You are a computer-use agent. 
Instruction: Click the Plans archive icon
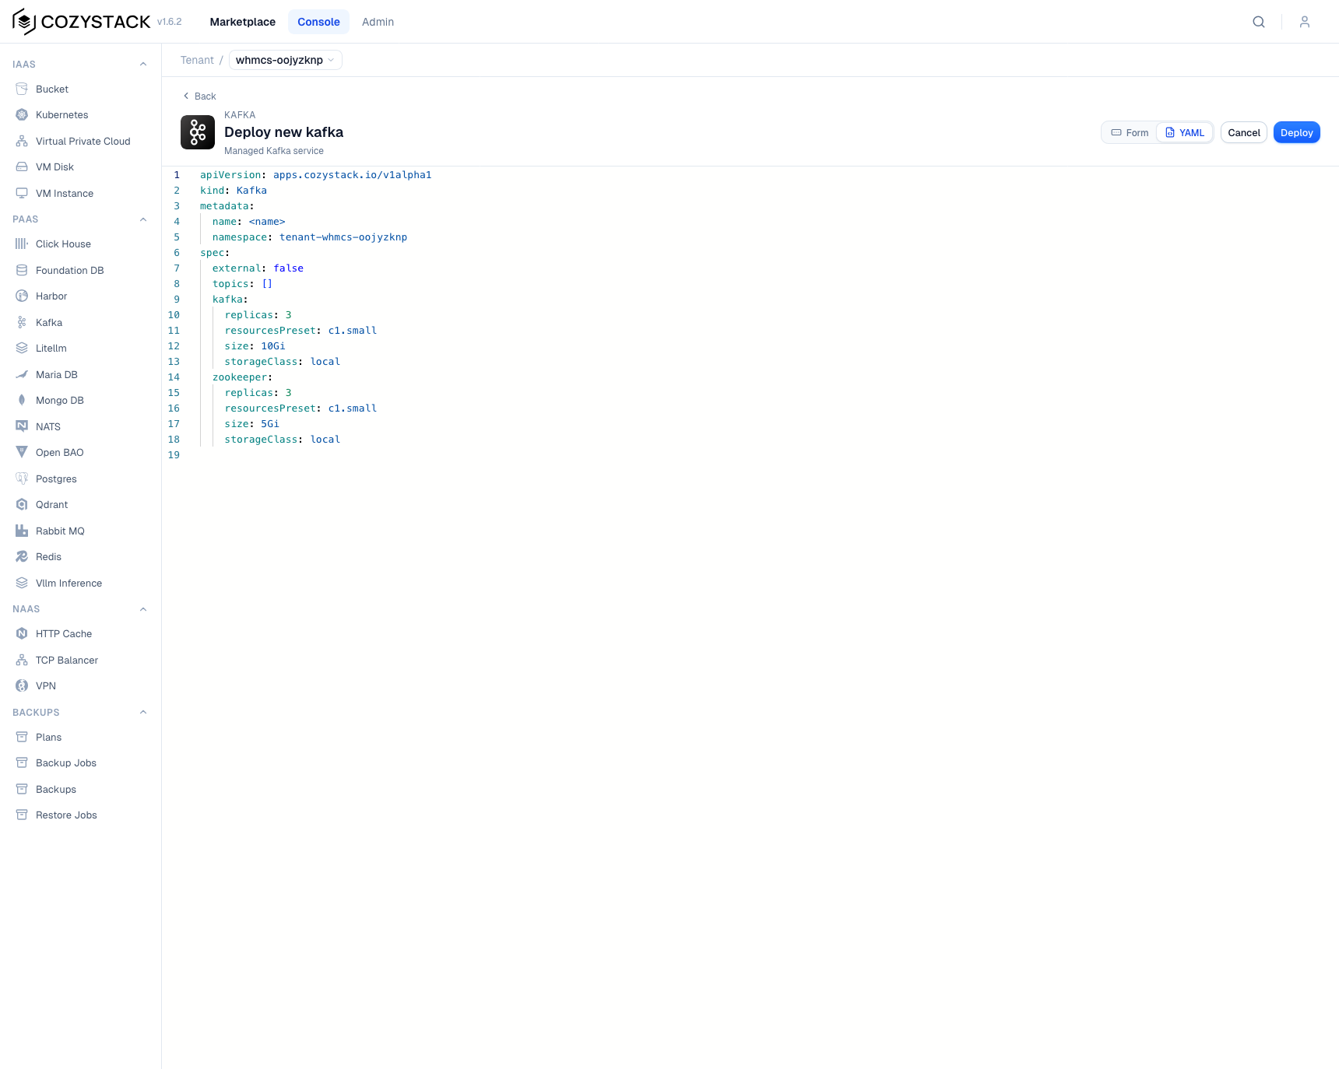click(x=22, y=737)
